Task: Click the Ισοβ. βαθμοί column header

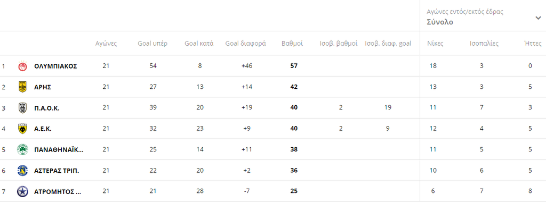Action: click(339, 44)
